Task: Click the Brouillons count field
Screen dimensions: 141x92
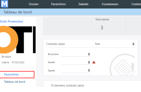Action: [x=76, y=54]
